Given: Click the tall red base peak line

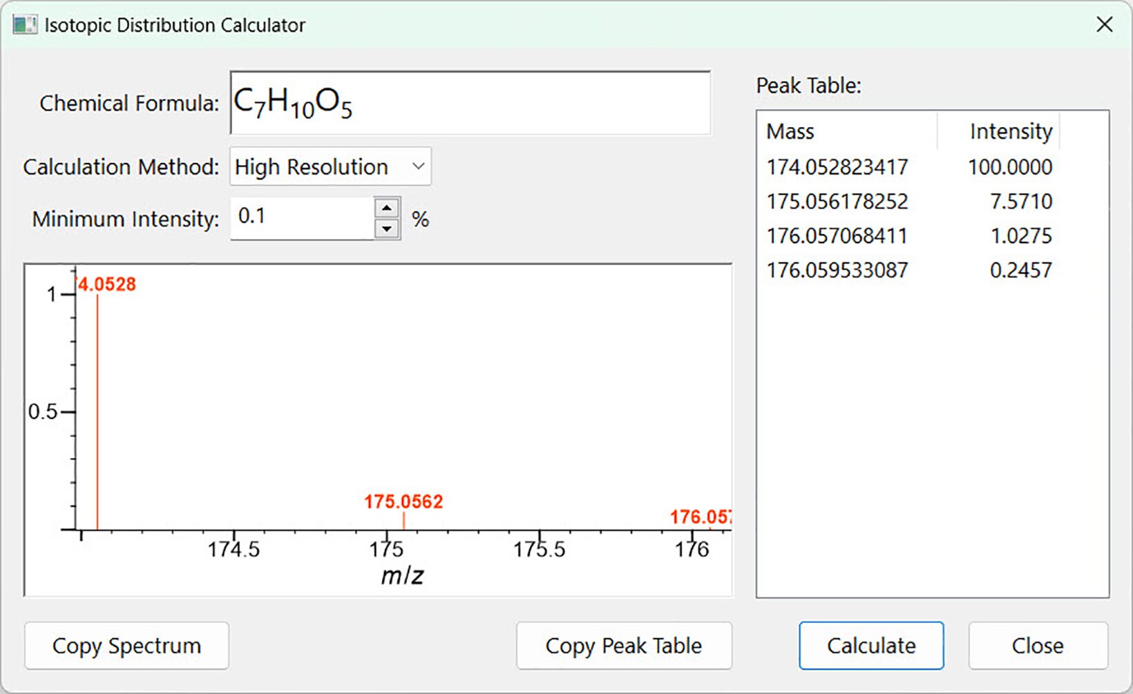Looking at the screenshot, I should [97, 414].
